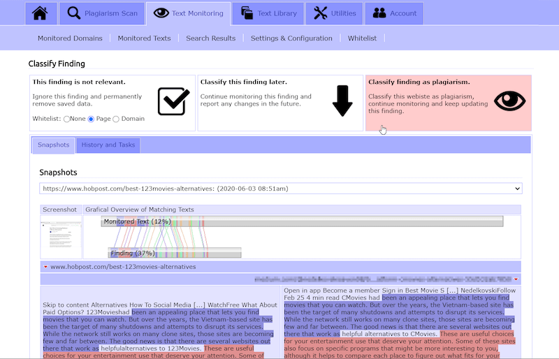Go to the Home tab icon
The height and width of the screenshot is (359, 559).
click(40, 13)
